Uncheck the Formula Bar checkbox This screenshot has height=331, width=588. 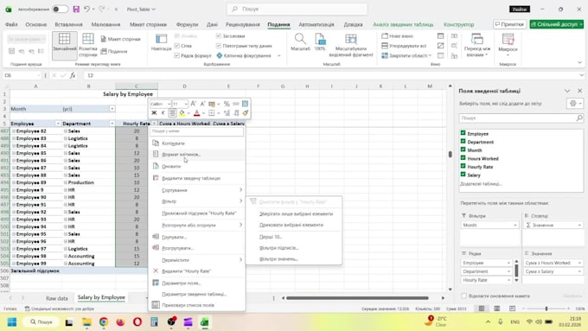coord(176,55)
